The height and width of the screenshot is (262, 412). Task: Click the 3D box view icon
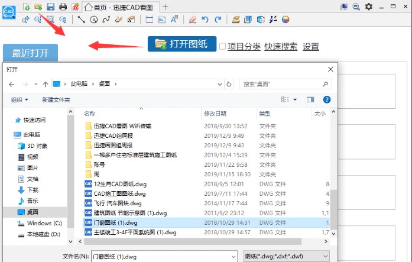pyautogui.click(x=248, y=20)
